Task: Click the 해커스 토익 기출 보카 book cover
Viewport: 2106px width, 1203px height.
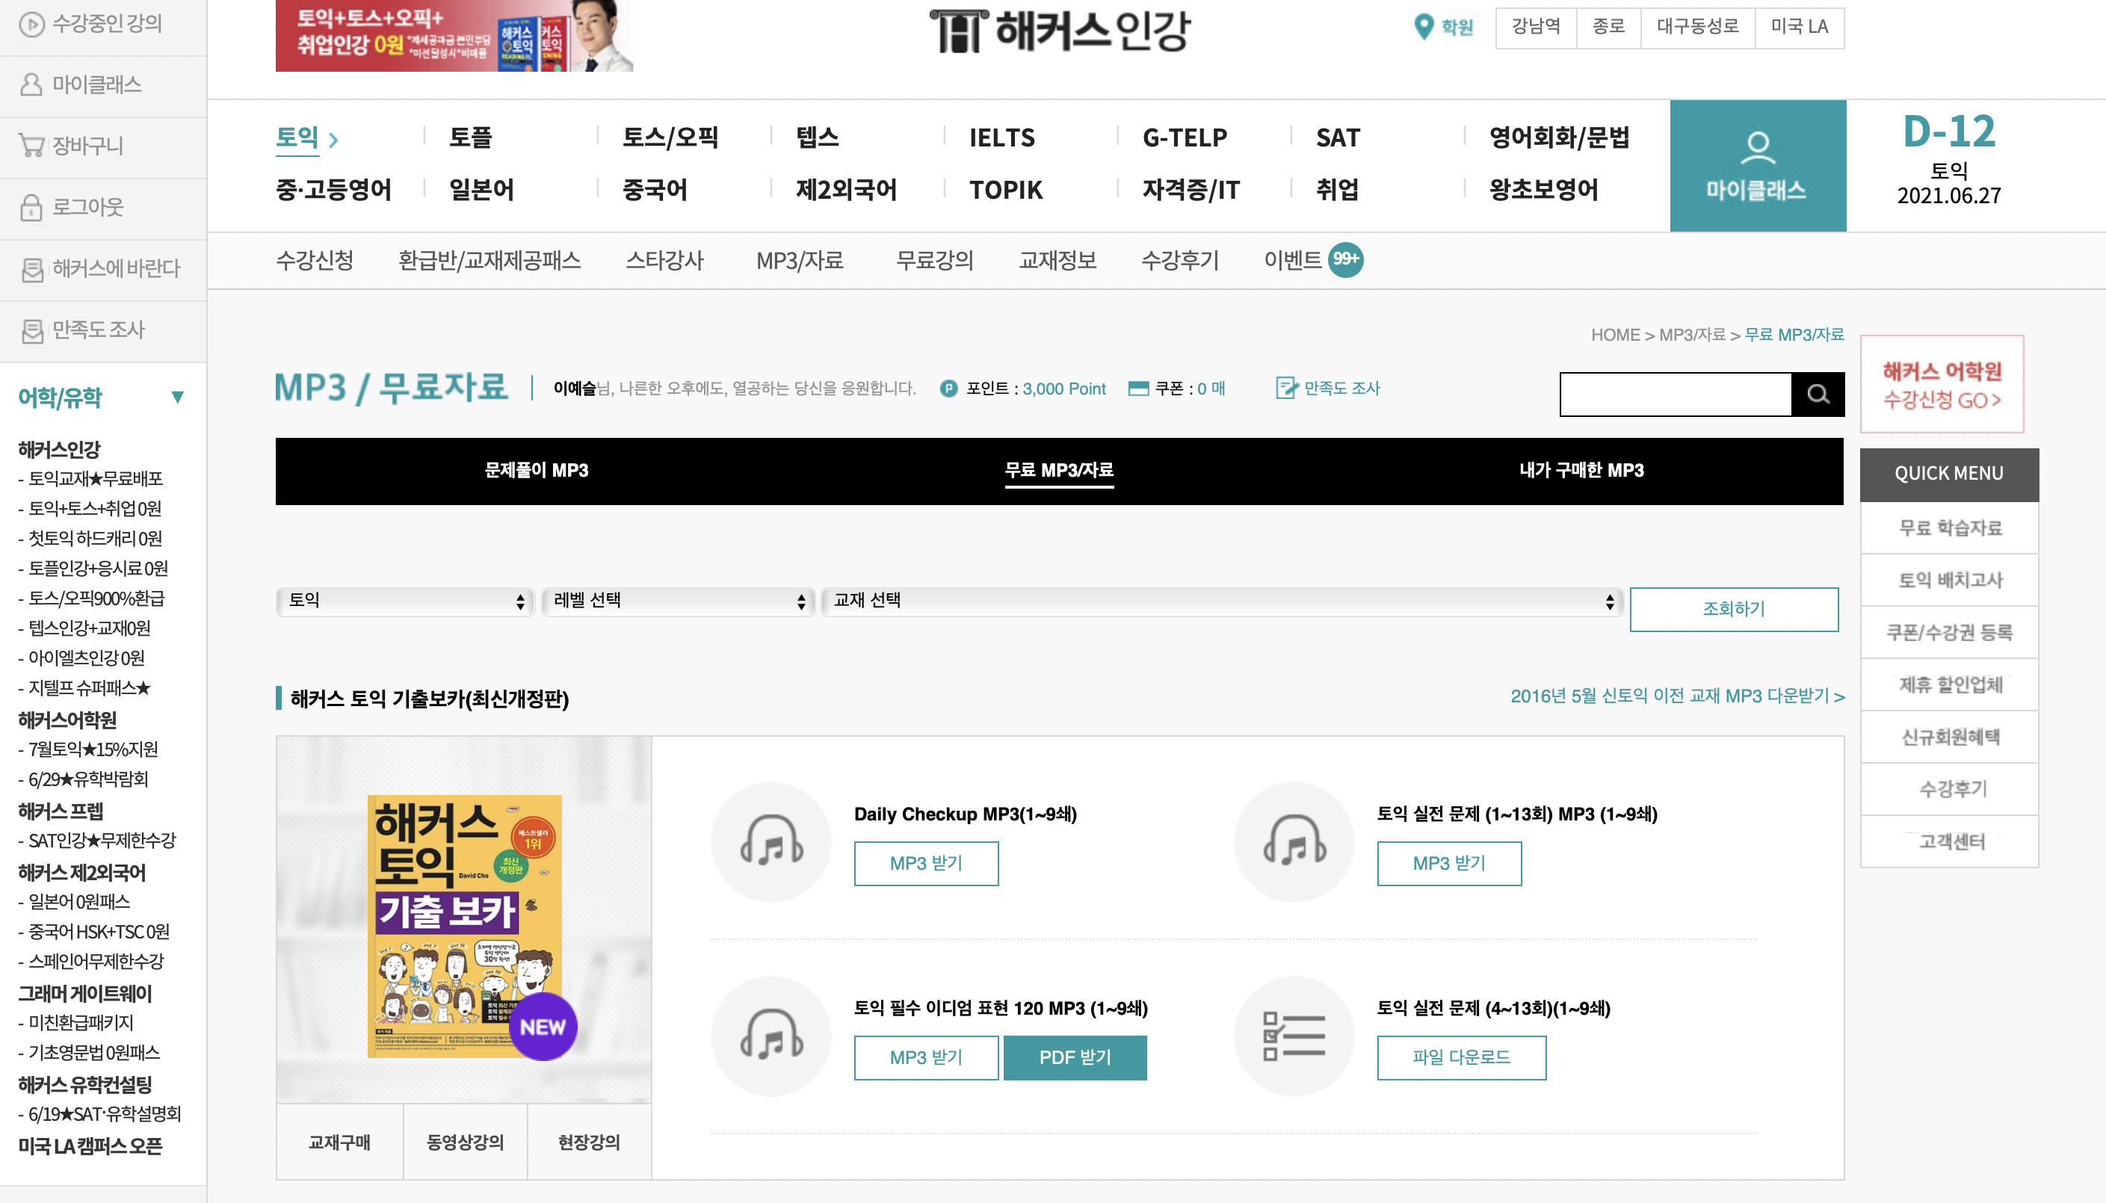Action: pyautogui.click(x=464, y=925)
